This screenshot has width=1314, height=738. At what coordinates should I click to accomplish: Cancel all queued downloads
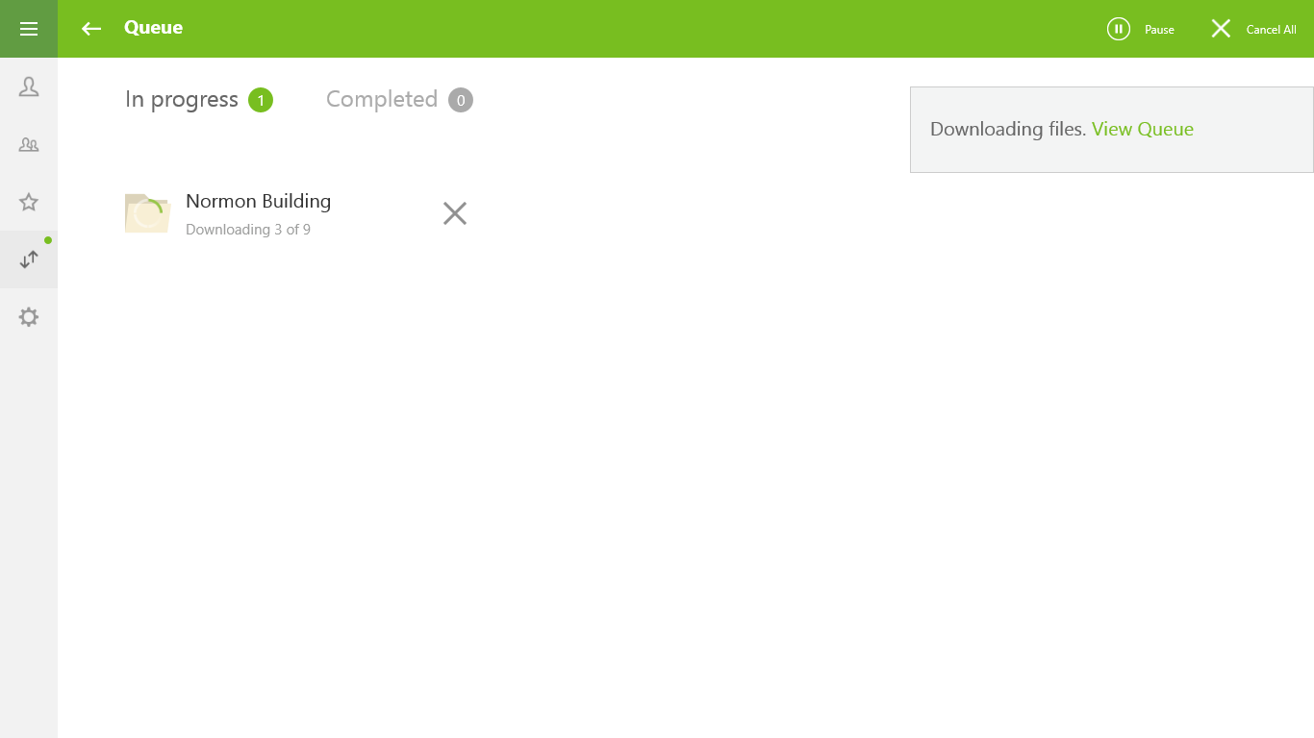(x=1253, y=29)
